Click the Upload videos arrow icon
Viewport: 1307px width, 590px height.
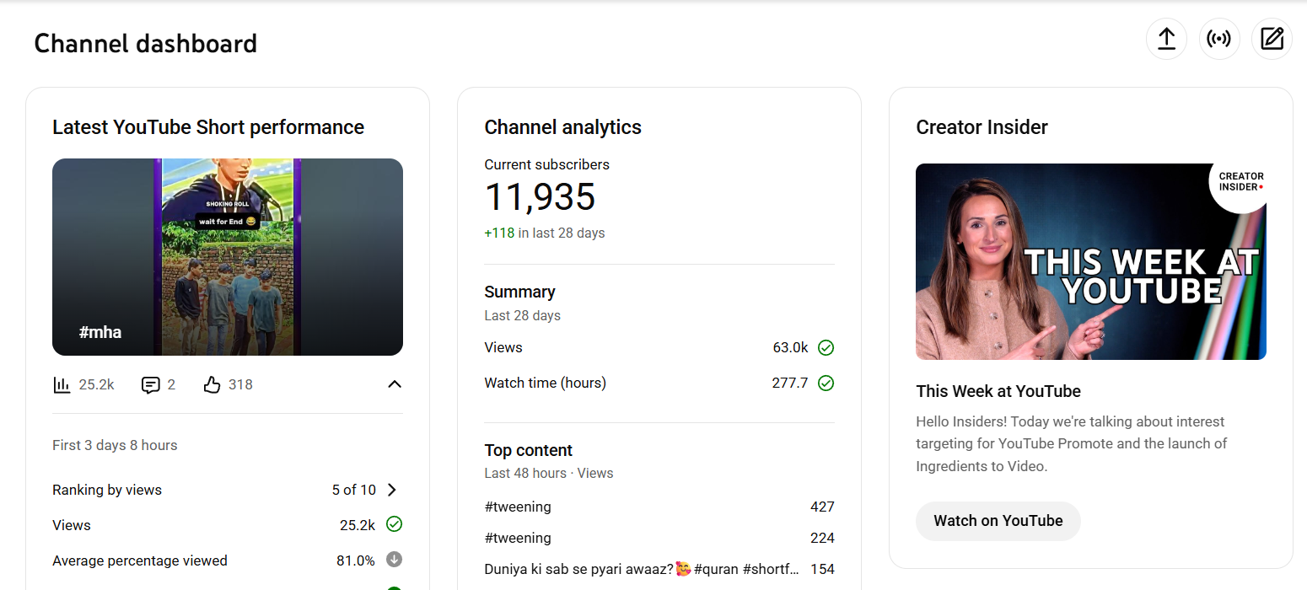1166,39
